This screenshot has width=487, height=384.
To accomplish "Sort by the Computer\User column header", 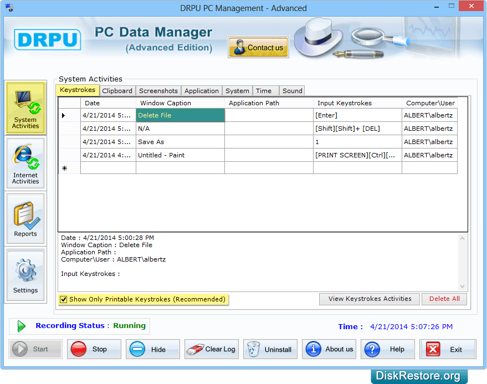I will [x=429, y=103].
